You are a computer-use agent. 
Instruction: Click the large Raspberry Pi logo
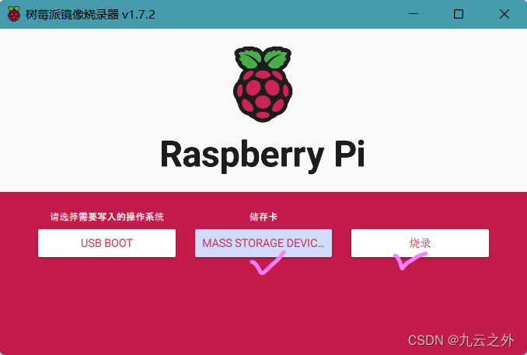click(x=263, y=85)
